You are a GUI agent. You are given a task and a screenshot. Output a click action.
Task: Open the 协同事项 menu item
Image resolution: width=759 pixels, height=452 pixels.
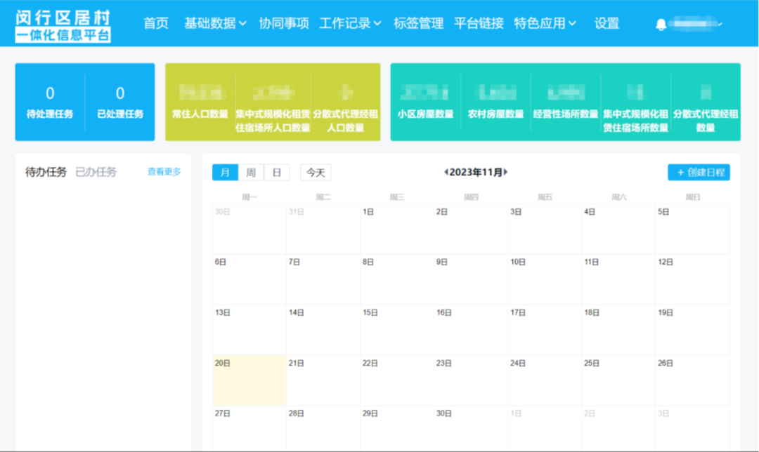tap(284, 22)
